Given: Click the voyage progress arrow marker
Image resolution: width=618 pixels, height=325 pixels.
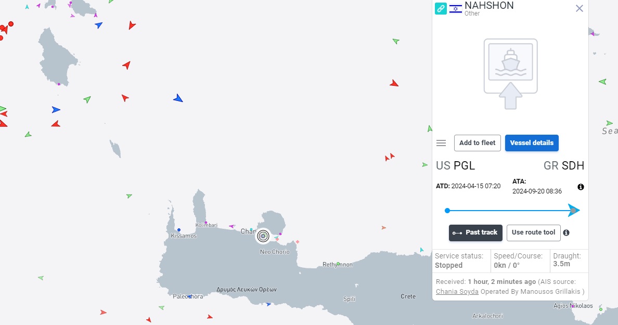Looking at the screenshot, I should click(x=574, y=211).
